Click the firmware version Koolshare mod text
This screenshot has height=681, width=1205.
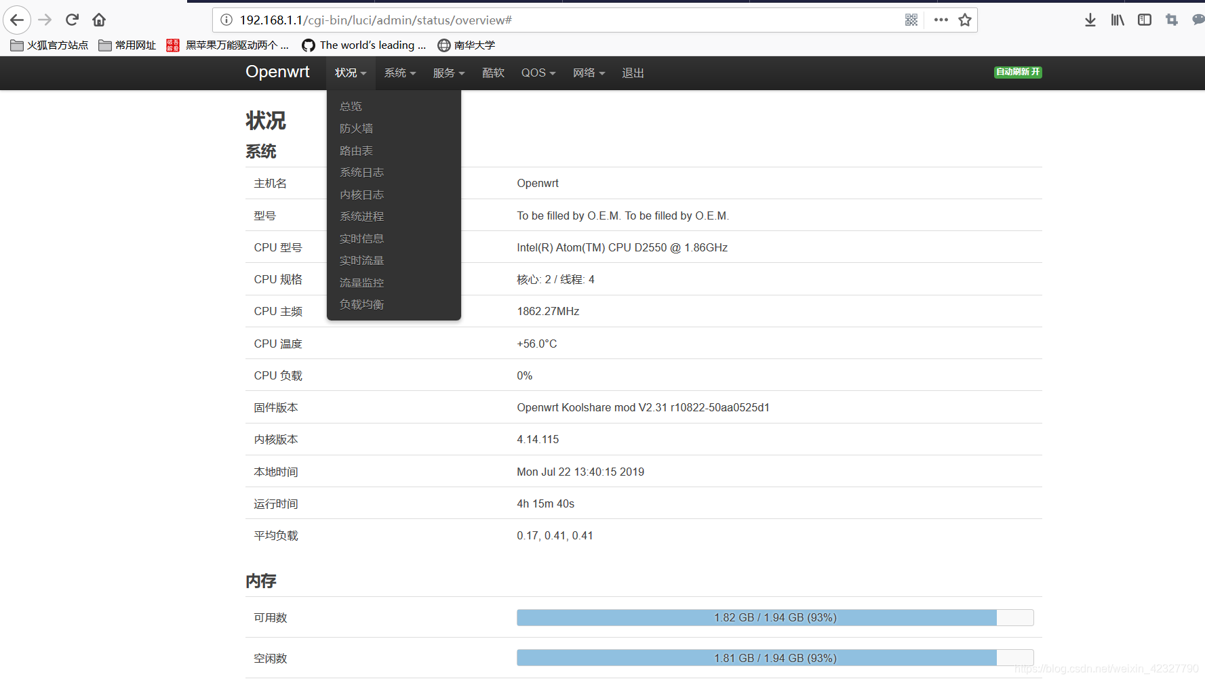click(x=643, y=407)
